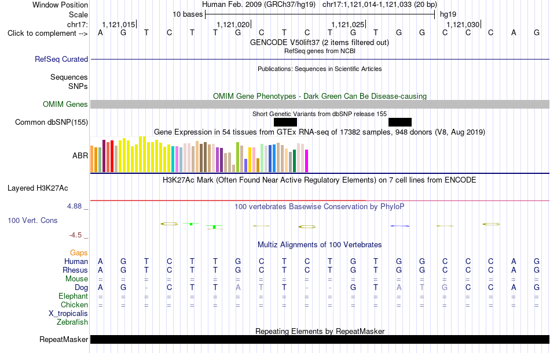Screen dimensions: 550x353
Task: Click Short Genetic Variants dbSNP 155 title
Action: [x=320, y=114]
